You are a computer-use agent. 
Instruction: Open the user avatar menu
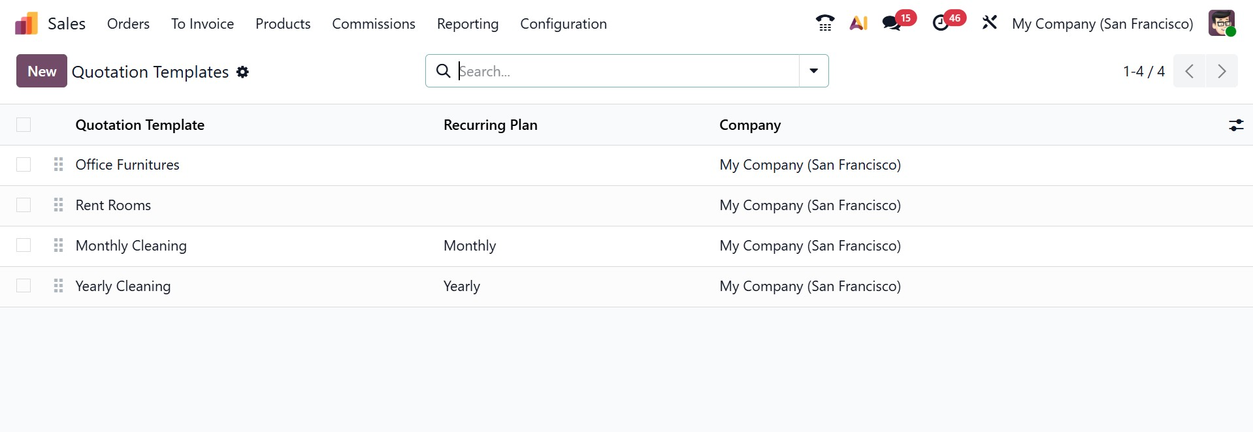(1221, 23)
